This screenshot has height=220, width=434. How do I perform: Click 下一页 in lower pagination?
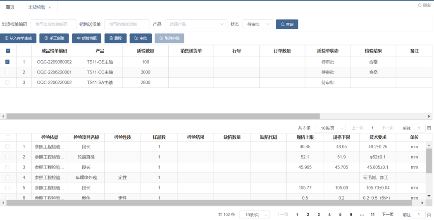388,215
